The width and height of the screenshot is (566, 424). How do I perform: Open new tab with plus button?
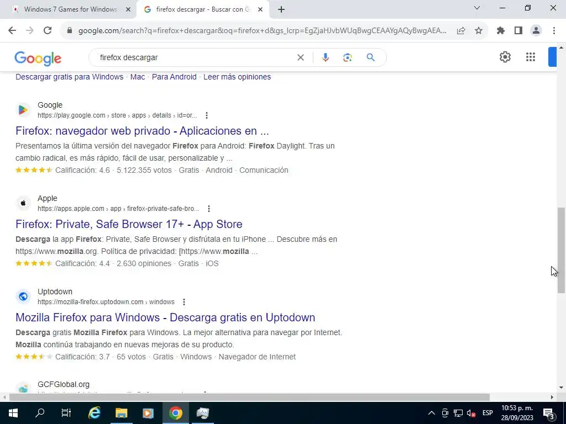coord(281,9)
